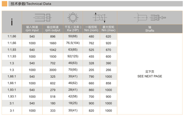Select the 'Shafts' column header
The width and height of the screenshot is (185, 117).
tap(150, 29)
